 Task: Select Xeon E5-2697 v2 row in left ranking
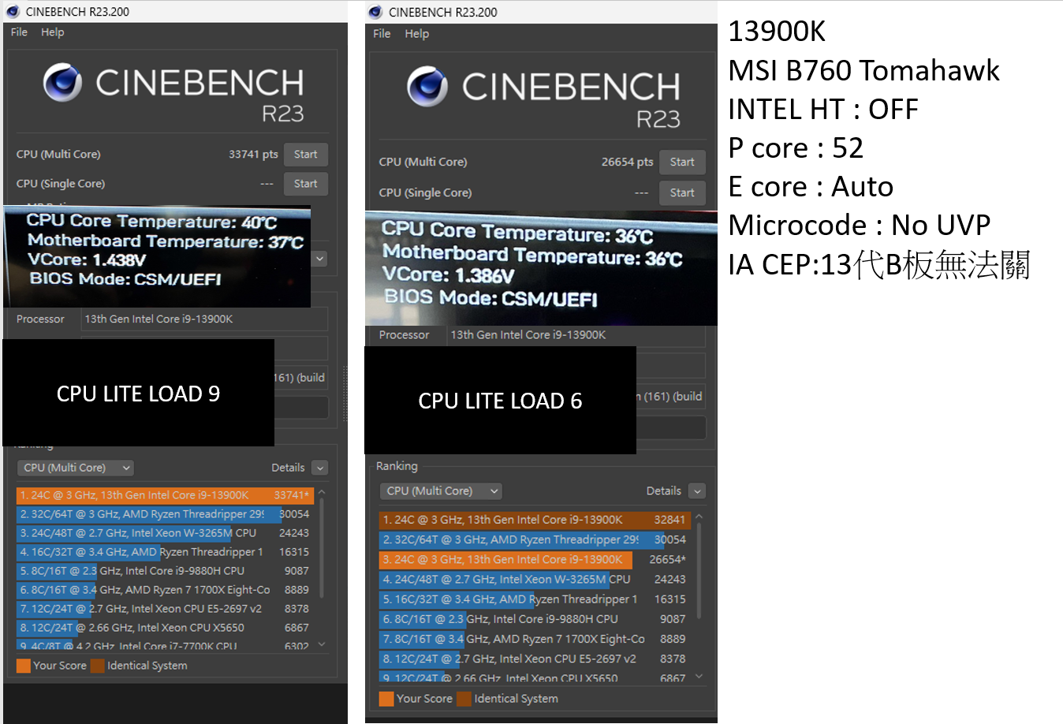click(165, 609)
